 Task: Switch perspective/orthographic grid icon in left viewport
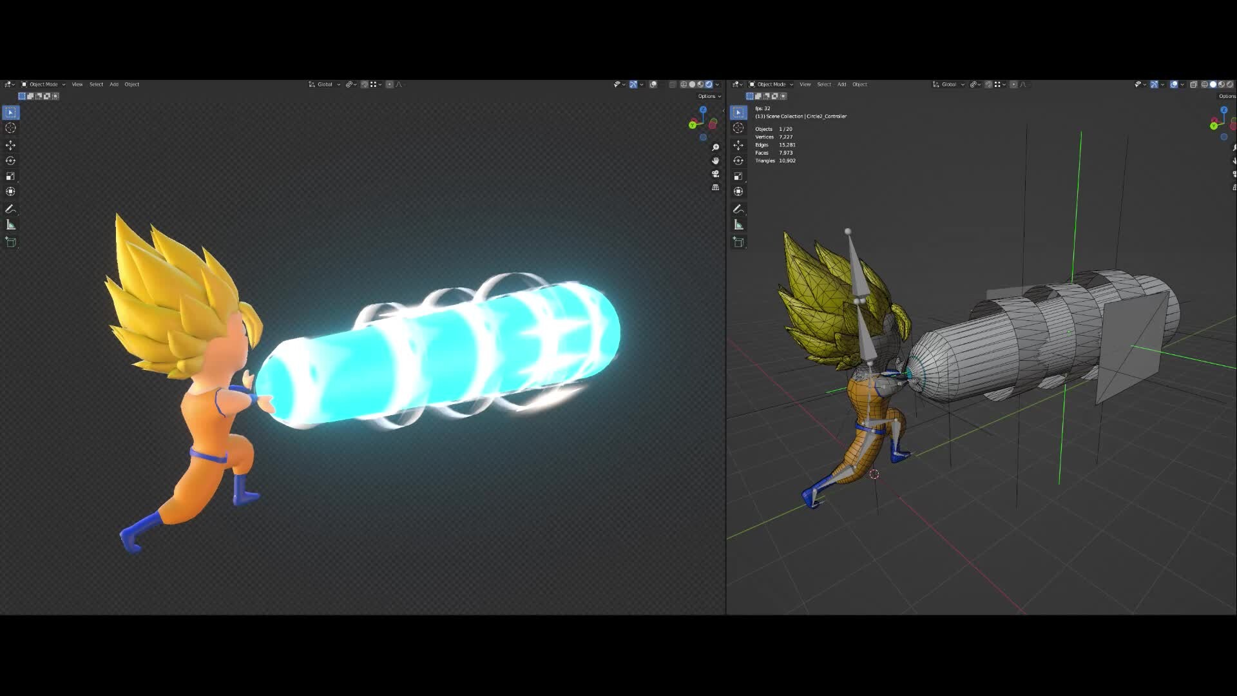coord(715,187)
